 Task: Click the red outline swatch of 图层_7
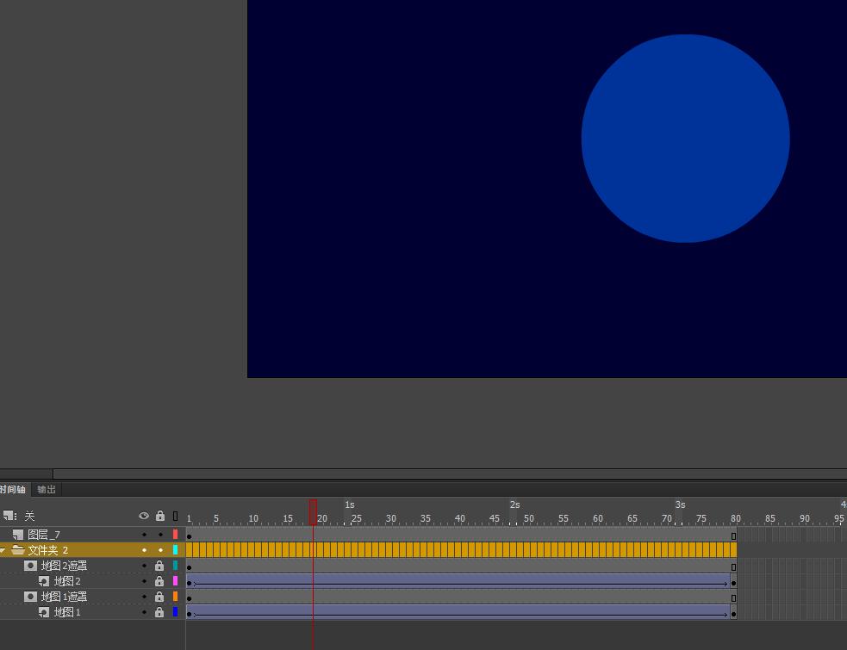pyautogui.click(x=175, y=535)
